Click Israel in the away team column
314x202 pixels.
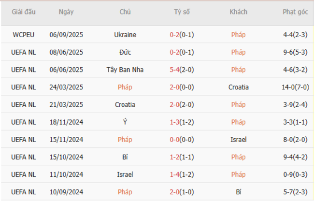pyautogui.click(x=238, y=139)
